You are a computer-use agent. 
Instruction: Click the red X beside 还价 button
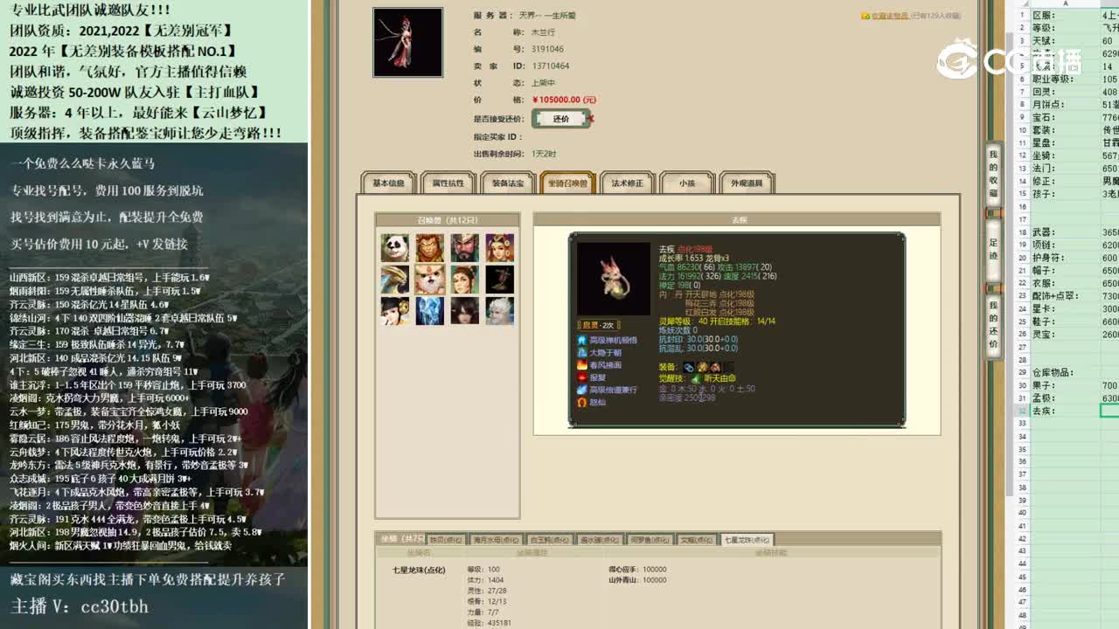(x=592, y=119)
